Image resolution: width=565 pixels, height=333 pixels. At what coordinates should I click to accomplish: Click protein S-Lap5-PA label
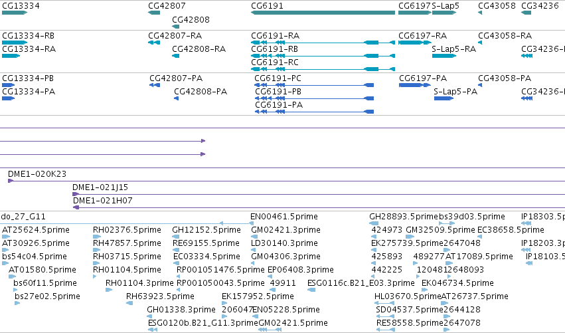click(x=455, y=92)
